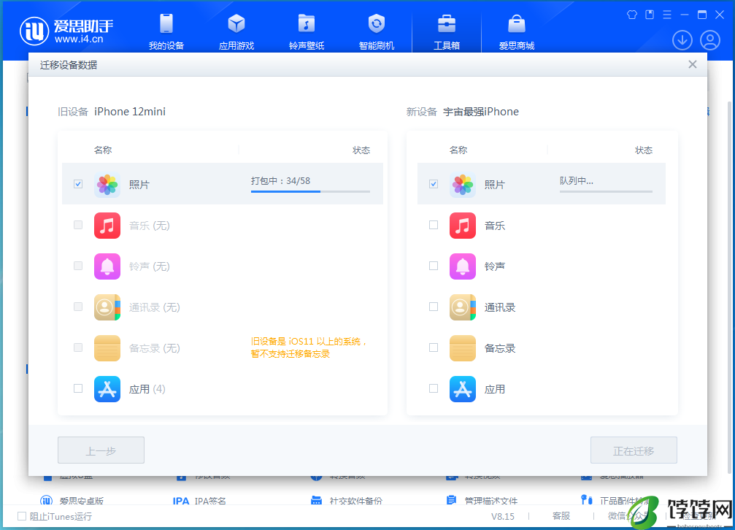
Task: Click new device Music note icon
Action: coord(463,225)
